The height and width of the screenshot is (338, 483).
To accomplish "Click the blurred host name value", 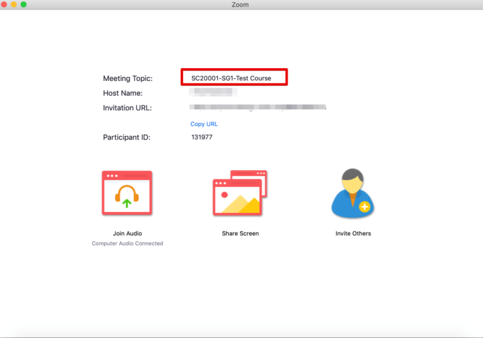I will point(213,93).
